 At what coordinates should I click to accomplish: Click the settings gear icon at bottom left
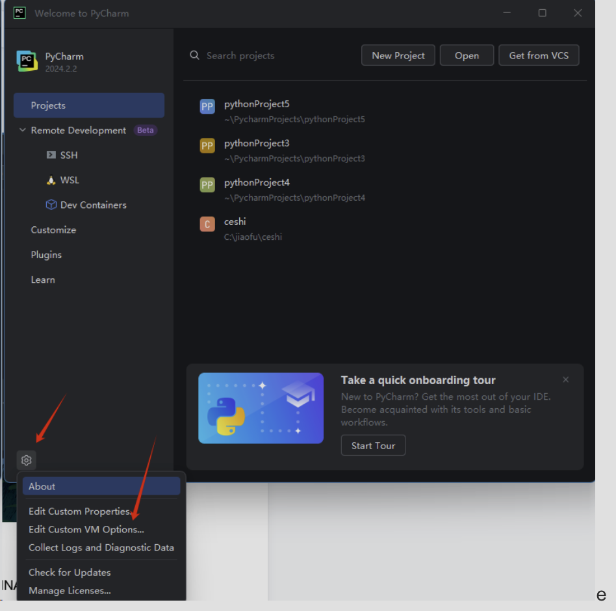click(26, 460)
